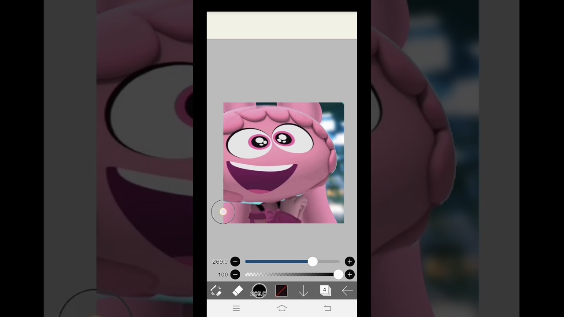
Task: Tap the pink character canvas image
Action: coord(284,163)
